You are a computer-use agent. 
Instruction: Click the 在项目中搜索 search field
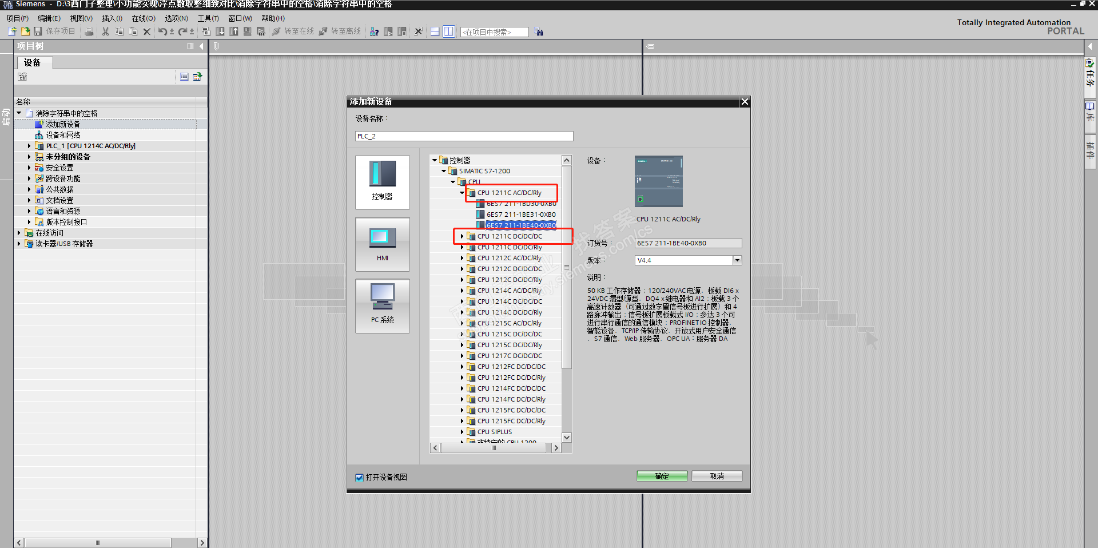click(495, 32)
